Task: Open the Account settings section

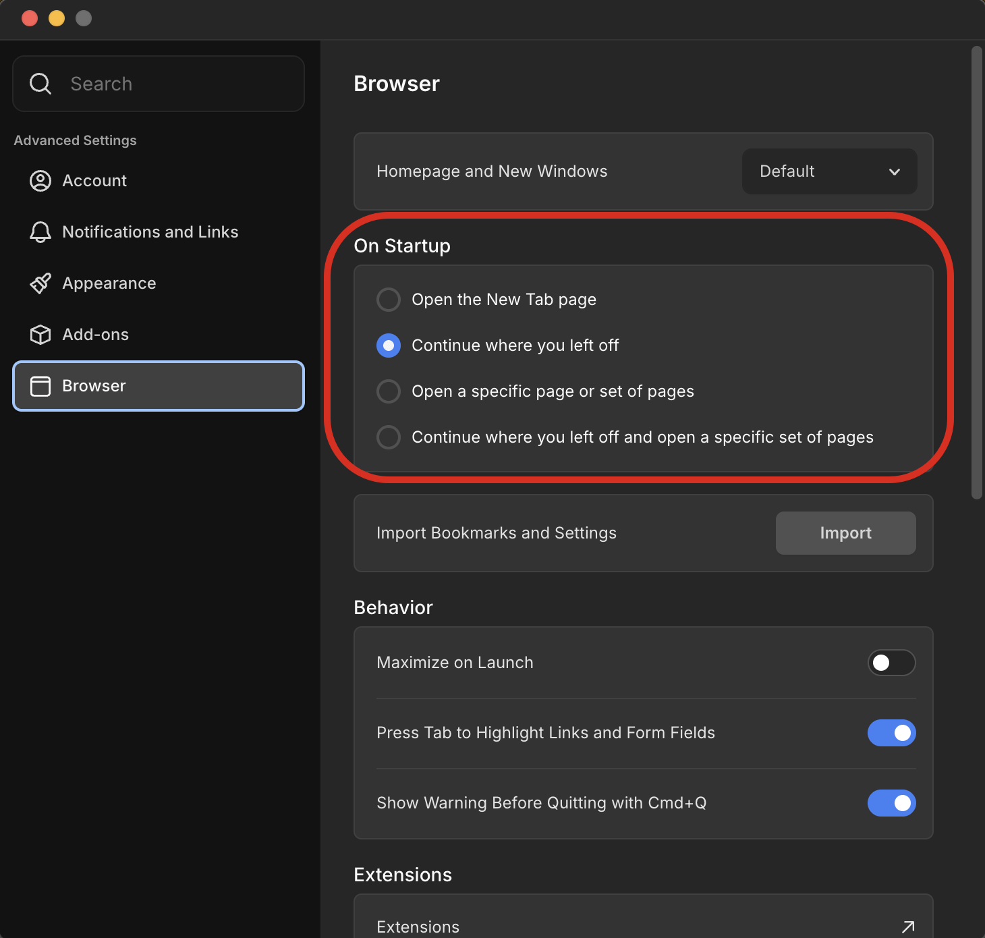Action: 159,181
